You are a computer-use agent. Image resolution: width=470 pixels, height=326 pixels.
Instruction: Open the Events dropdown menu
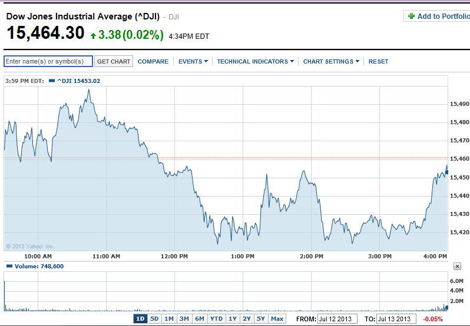click(193, 62)
